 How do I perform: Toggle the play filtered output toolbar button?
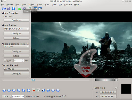[35, 9]
